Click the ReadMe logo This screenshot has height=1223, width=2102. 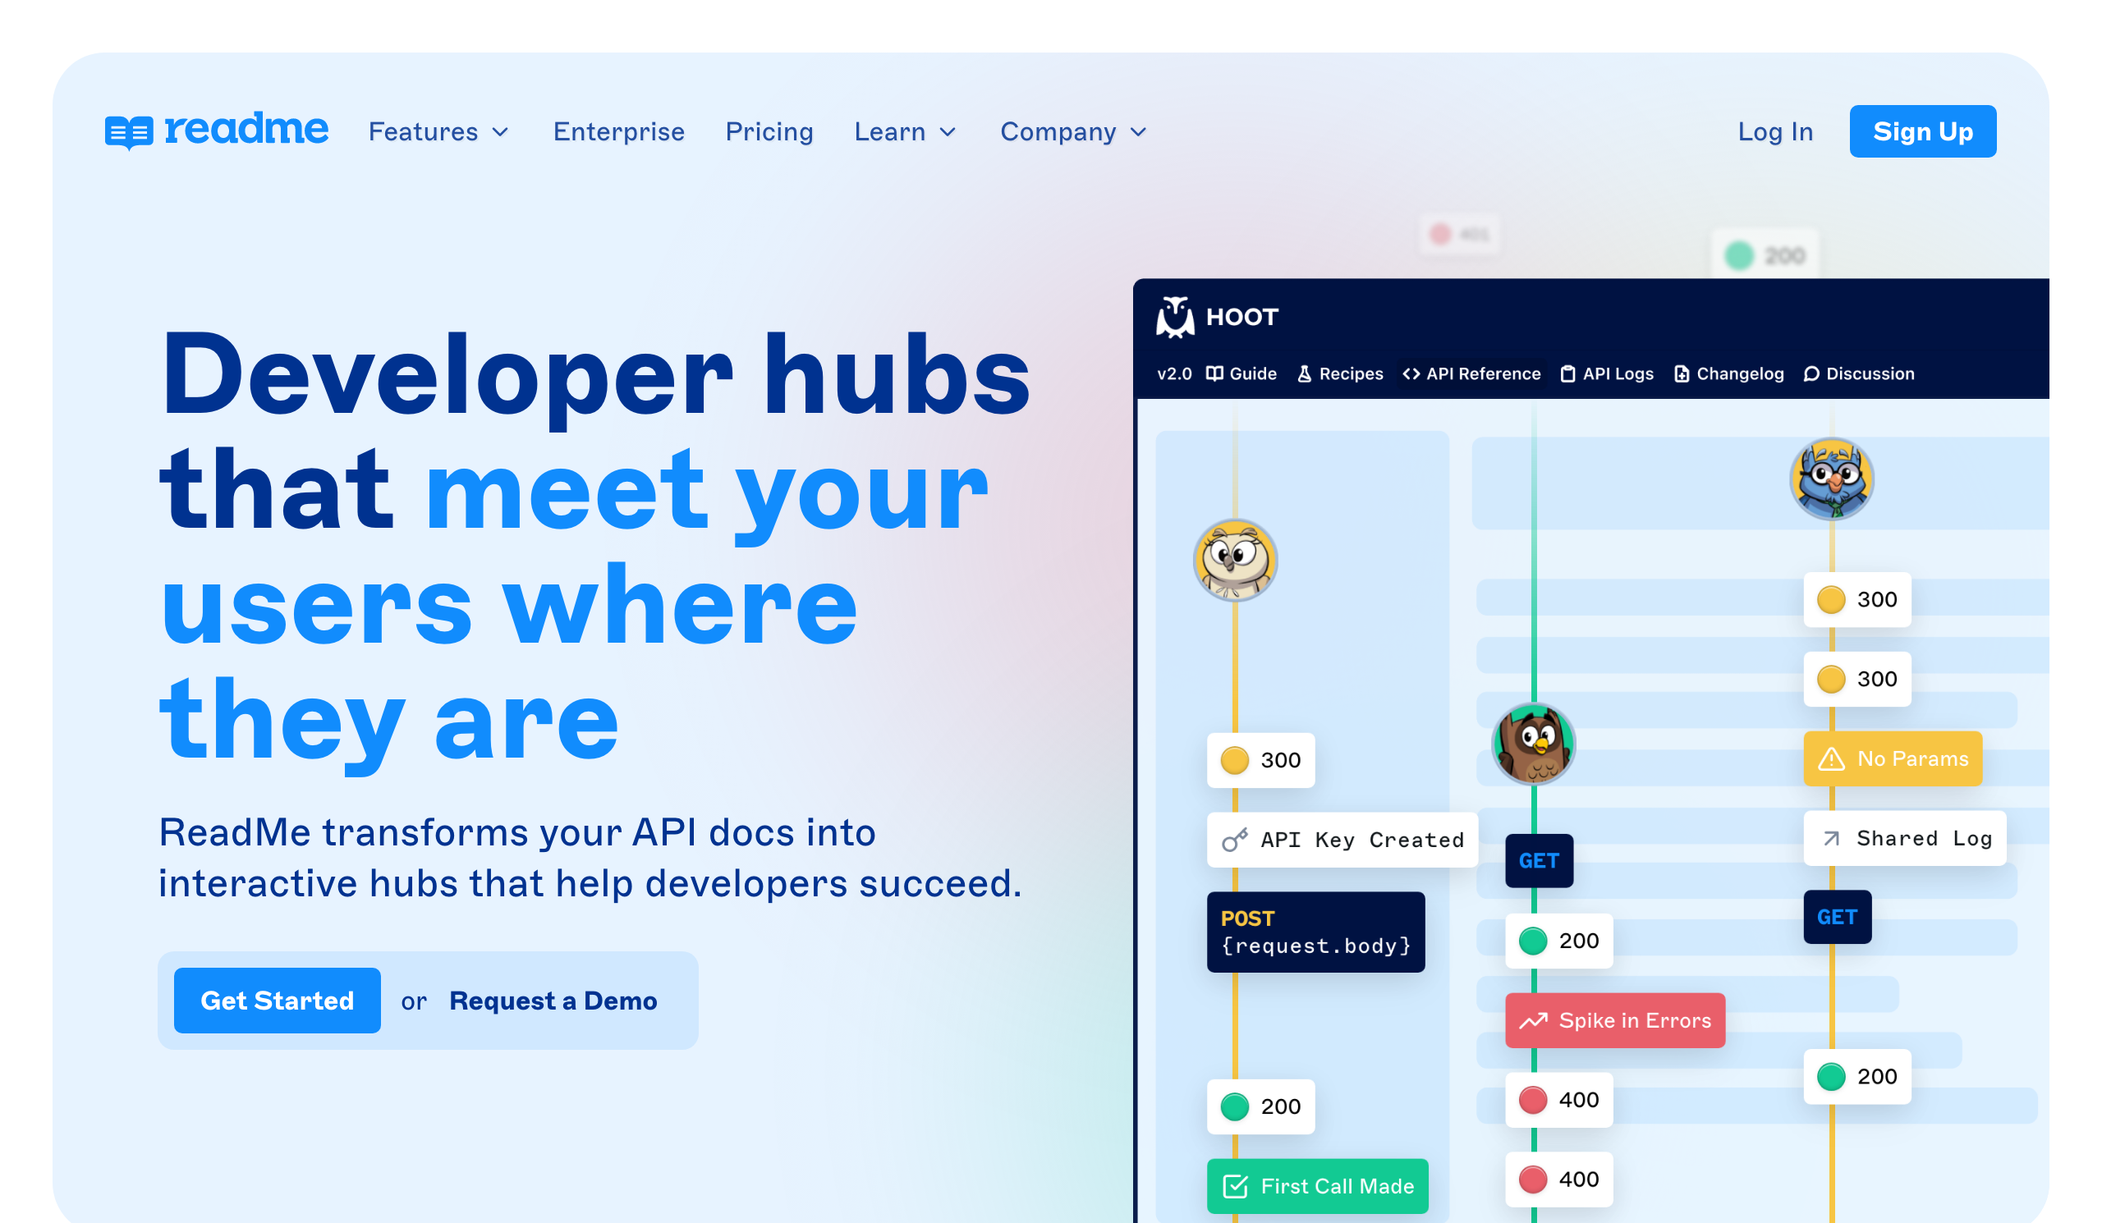coord(216,130)
